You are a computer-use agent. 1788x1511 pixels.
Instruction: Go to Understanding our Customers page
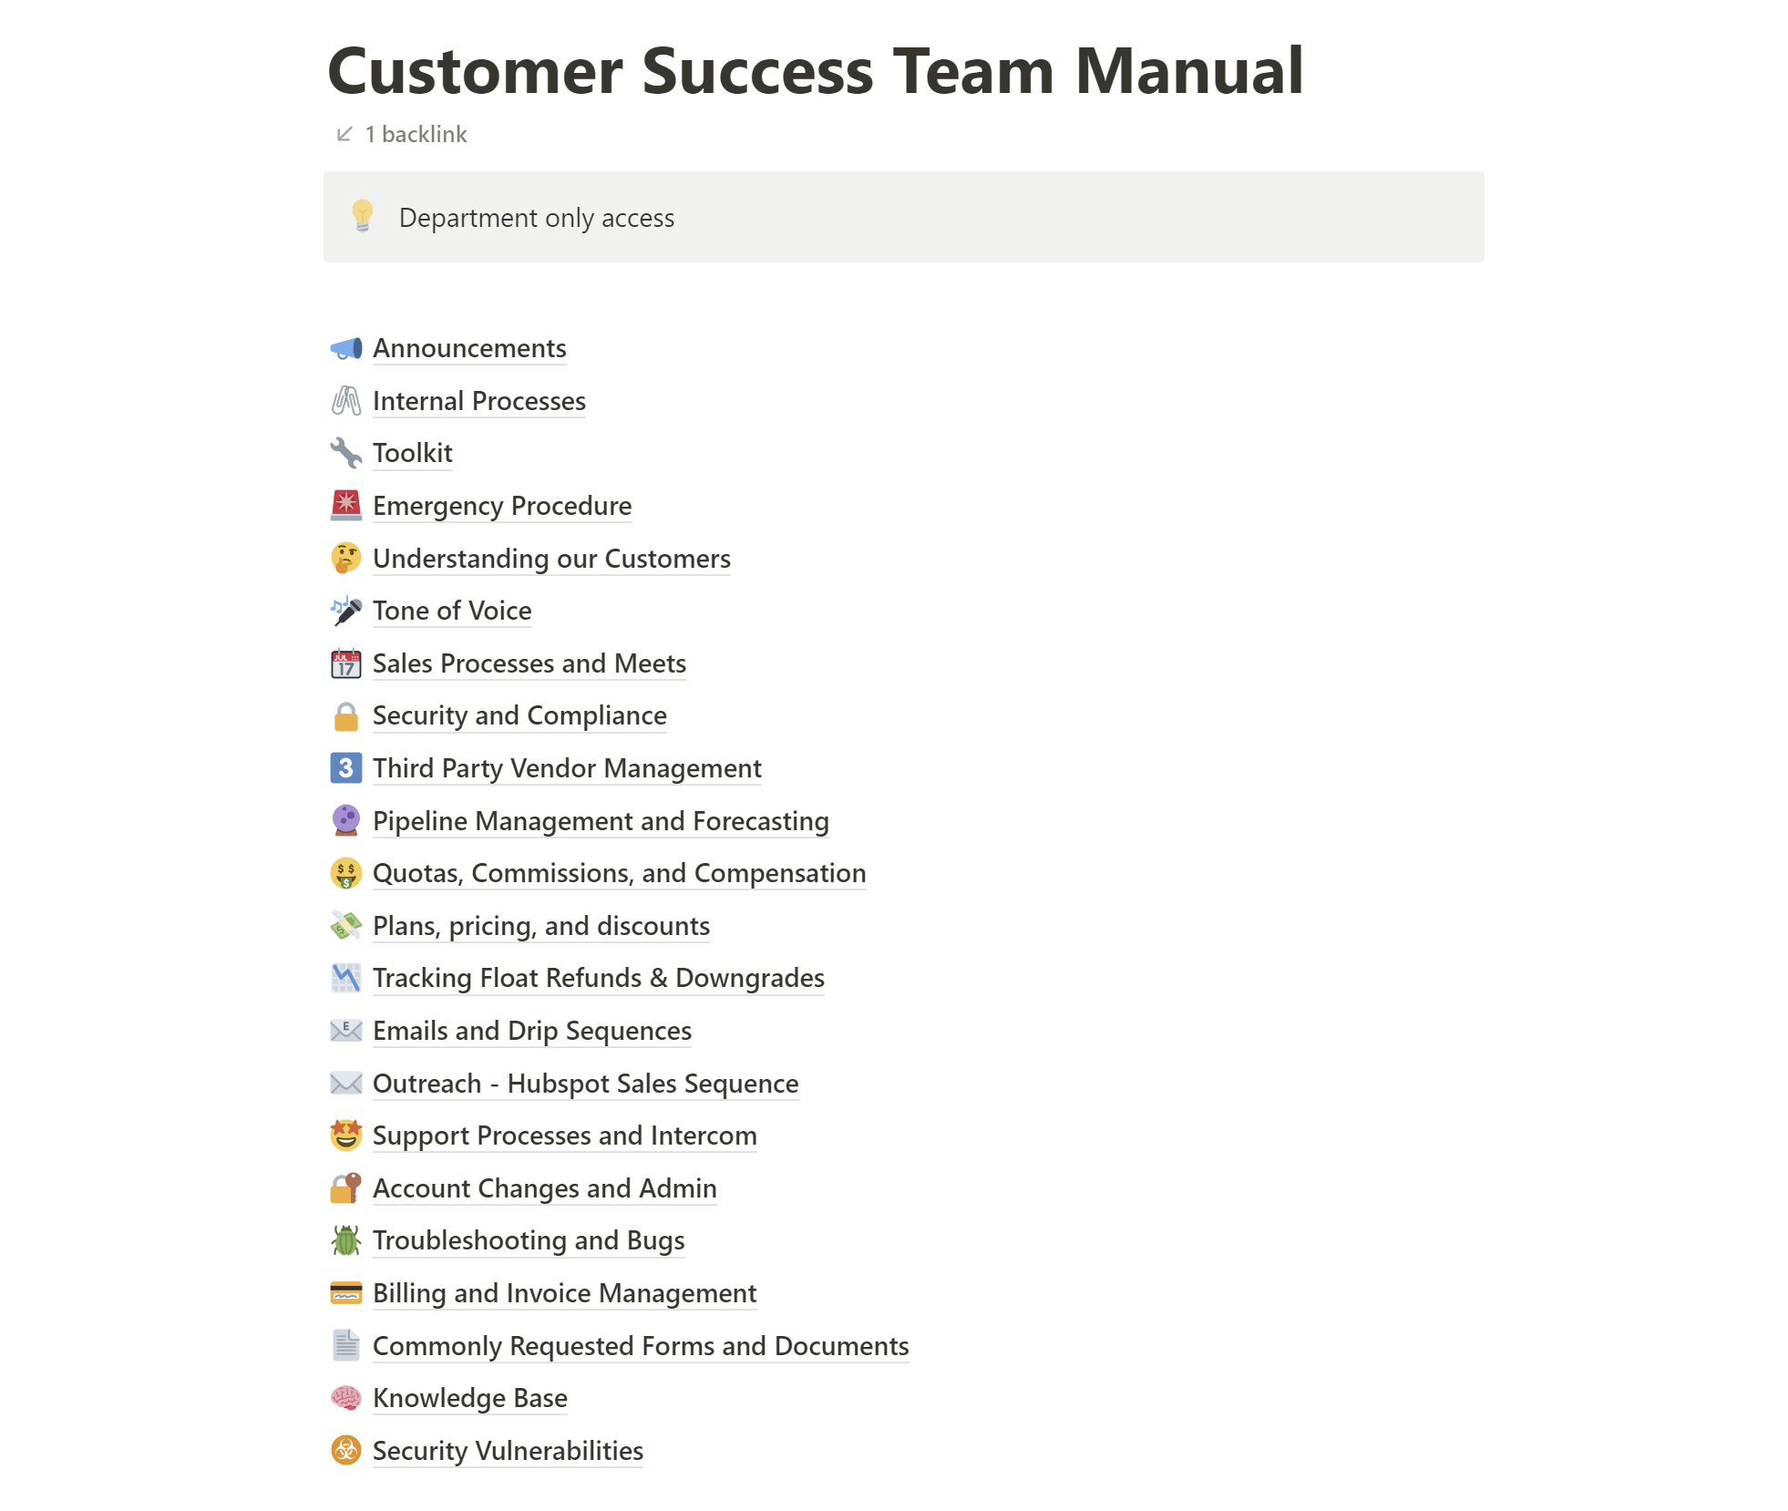click(551, 559)
